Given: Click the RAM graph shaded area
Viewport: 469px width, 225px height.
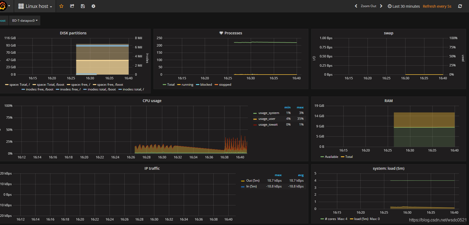Looking at the screenshot, I should coord(424,130).
